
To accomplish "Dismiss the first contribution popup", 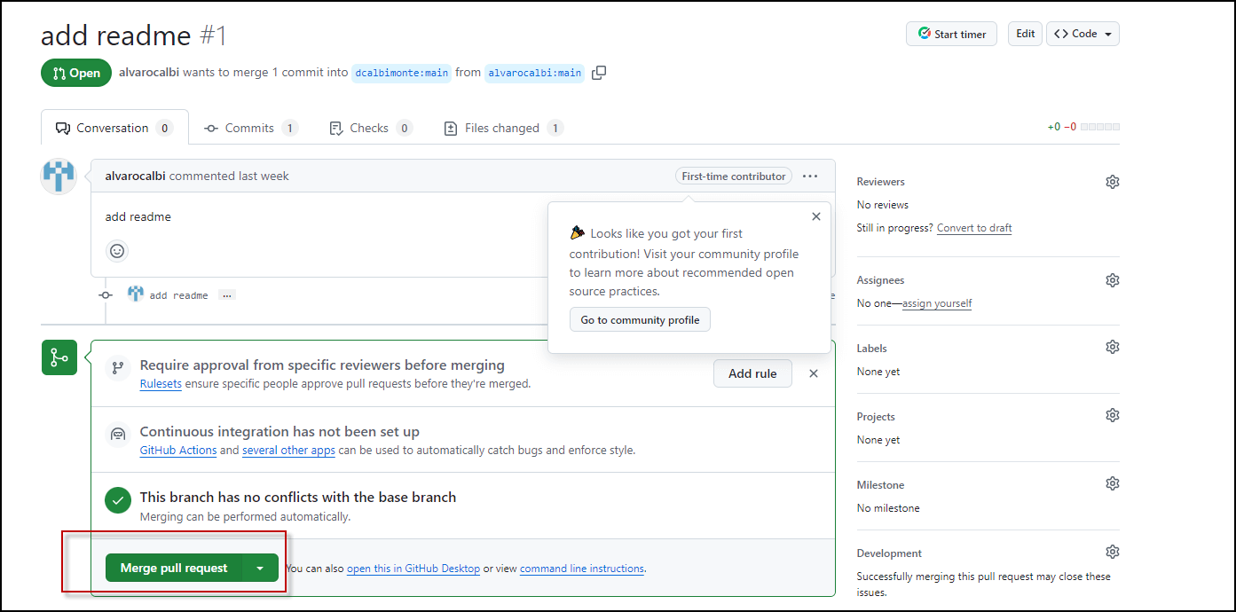I will 815,216.
